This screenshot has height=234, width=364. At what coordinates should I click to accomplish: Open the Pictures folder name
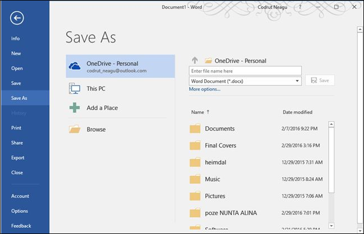click(215, 196)
